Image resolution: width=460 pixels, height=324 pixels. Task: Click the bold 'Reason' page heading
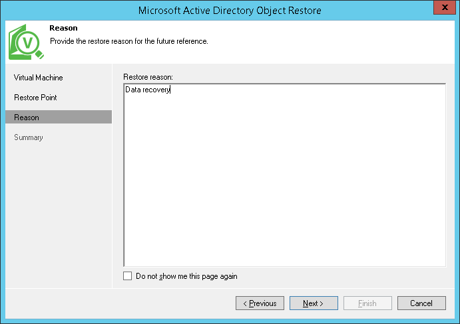pos(63,29)
